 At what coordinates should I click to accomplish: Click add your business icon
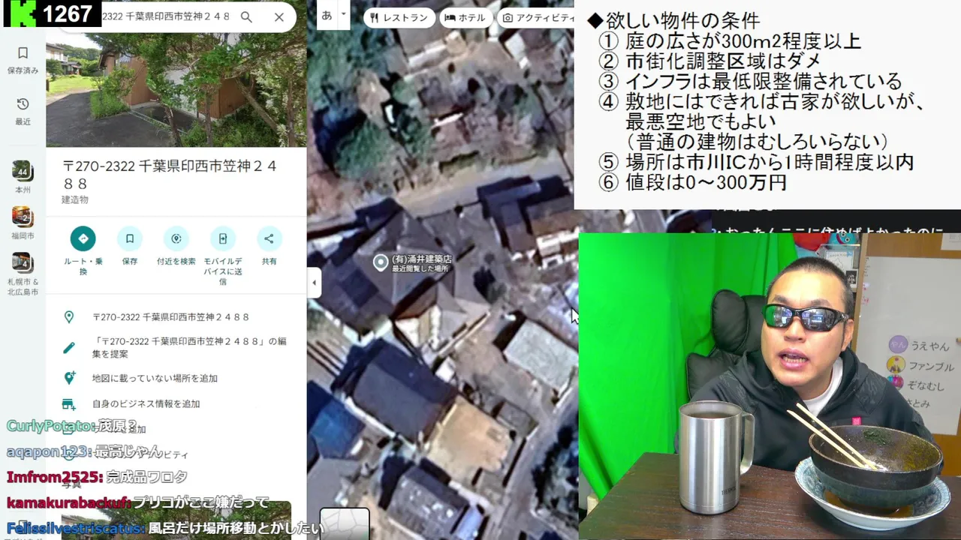tap(69, 403)
